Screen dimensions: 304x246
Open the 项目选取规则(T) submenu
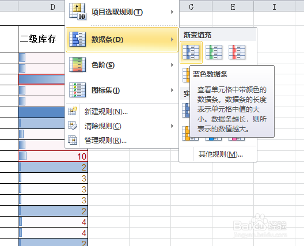click(121, 12)
